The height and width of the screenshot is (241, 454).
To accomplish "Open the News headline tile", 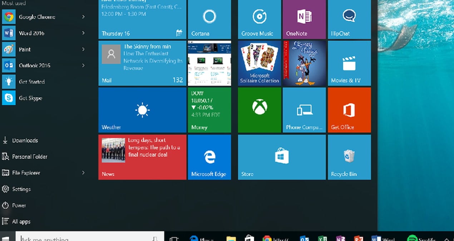I will (x=142, y=157).
